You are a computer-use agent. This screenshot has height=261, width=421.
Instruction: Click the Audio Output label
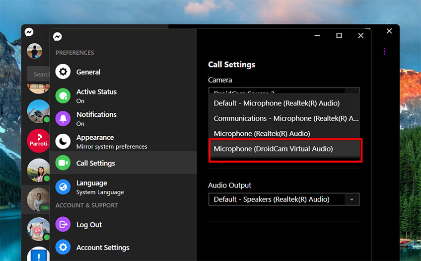tap(229, 185)
